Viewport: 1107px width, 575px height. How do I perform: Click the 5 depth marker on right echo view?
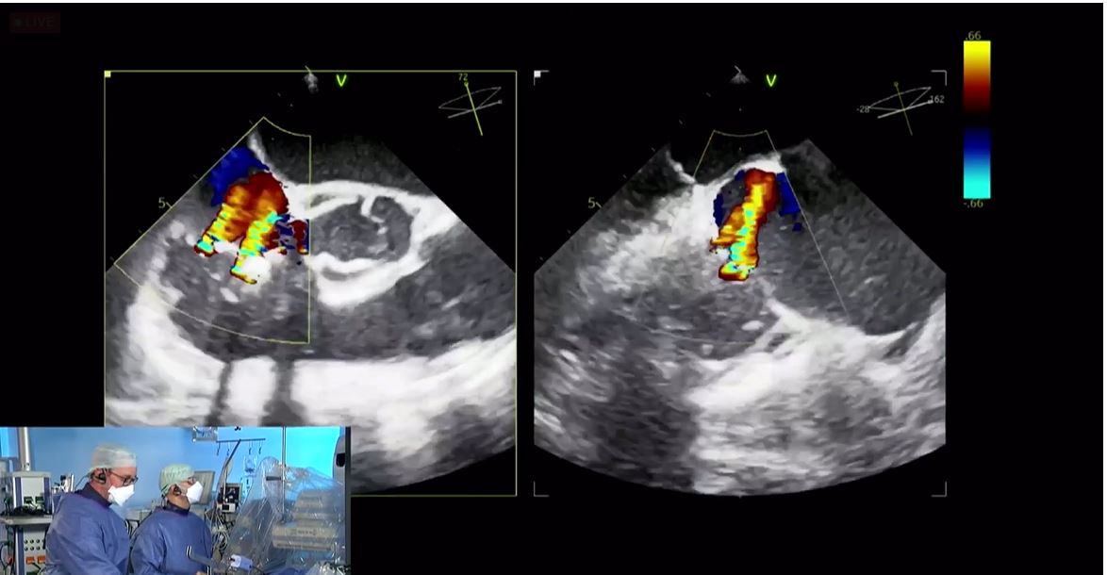coord(591,204)
